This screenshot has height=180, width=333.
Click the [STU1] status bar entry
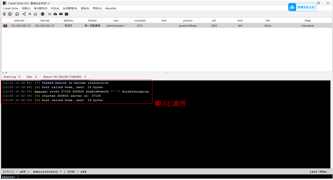8,172
